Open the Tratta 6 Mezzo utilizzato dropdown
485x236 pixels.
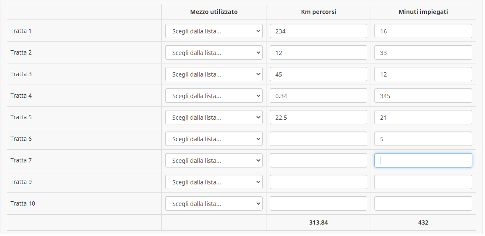[213, 139]
